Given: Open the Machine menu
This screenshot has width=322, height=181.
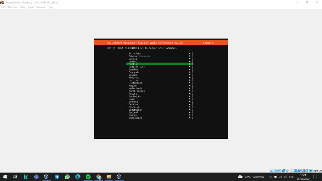Looking at the screenshot, I should coord(13,7).
